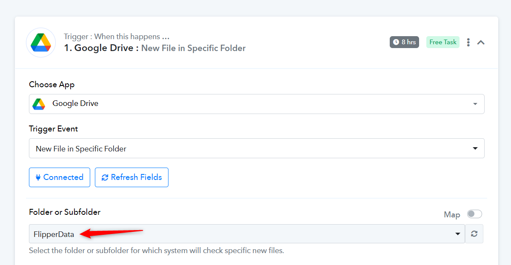Click the step title New File in Specific Folder
Screen dimensions: 511x265
tap(194, 48)
